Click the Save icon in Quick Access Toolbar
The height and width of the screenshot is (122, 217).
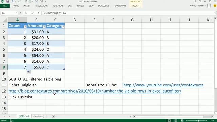click(x=8, y=1)
